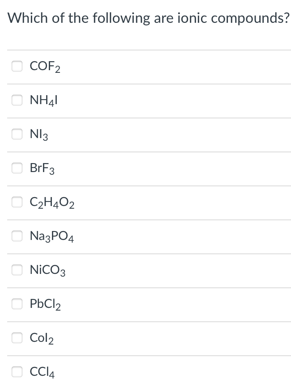Check the CoI2 option
Screen dimensions: 291x387
point(17,338)
